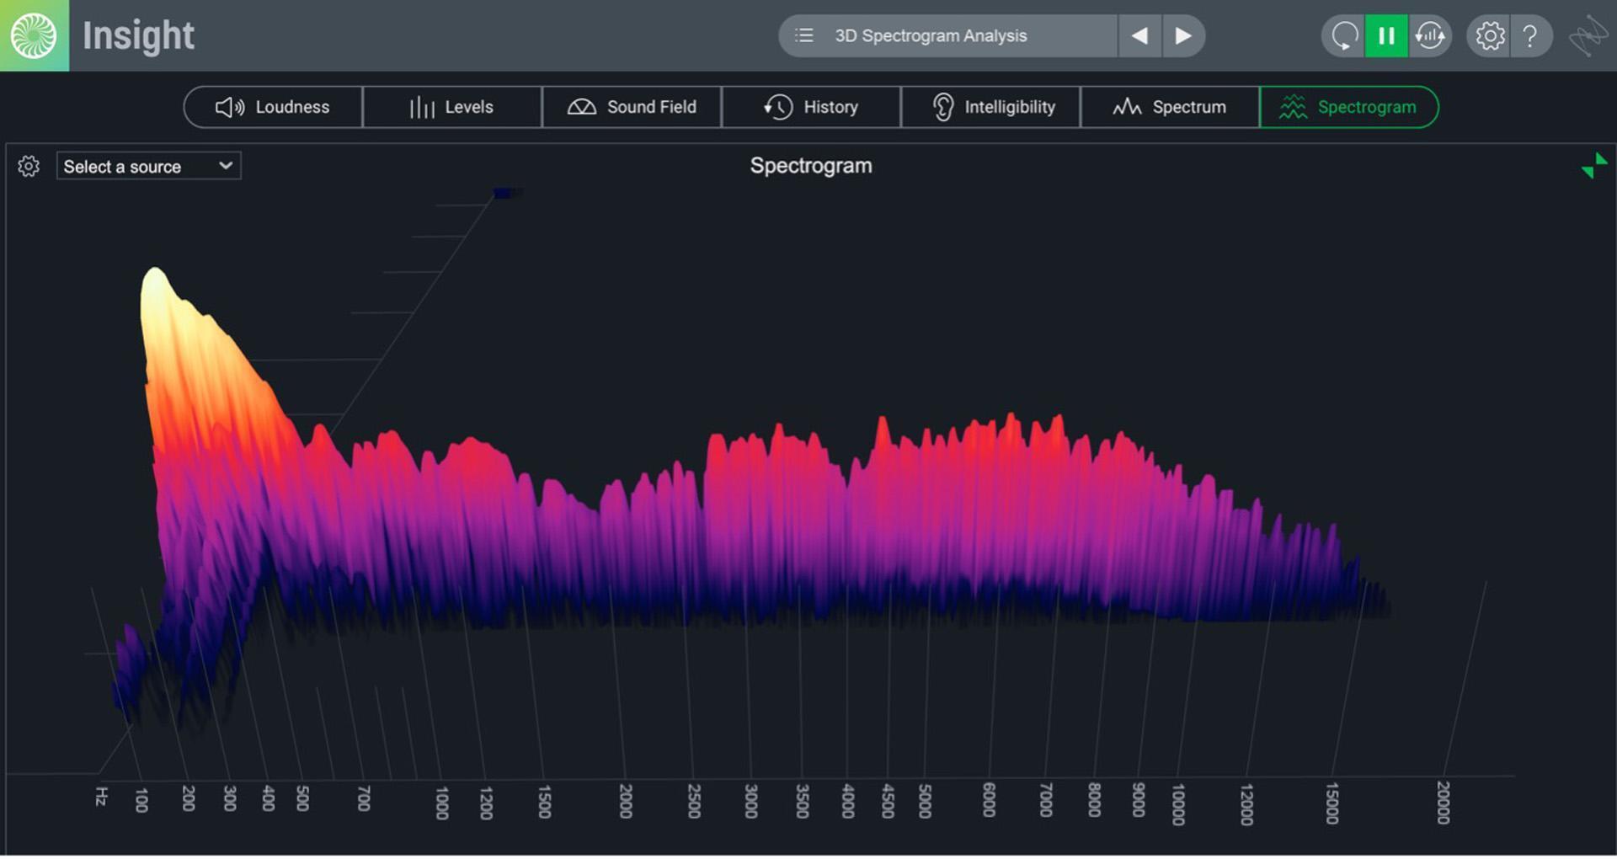Open the help question mark
The height and width of the screenshot is (859, 1617).
pos(1530,35)
